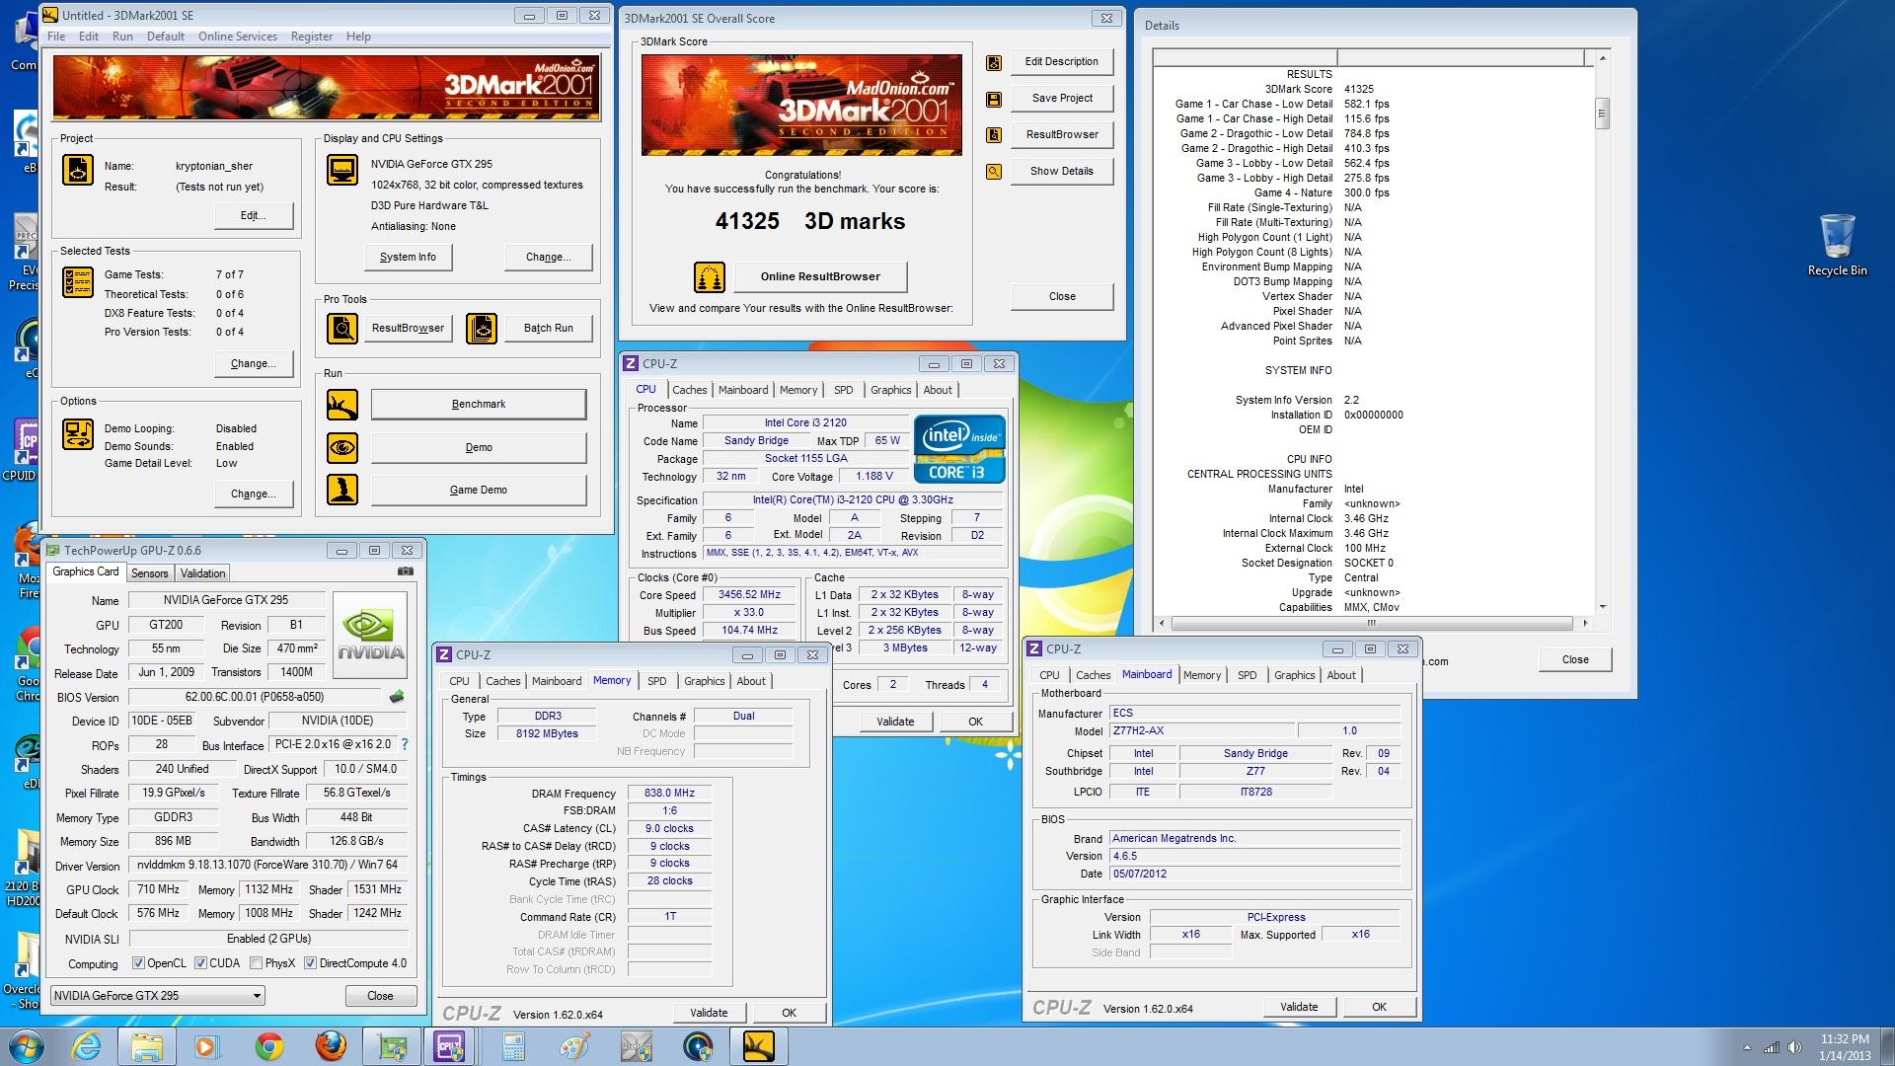Open the Online Services menu
The image size is (1895, 1066).
[237, 37]
